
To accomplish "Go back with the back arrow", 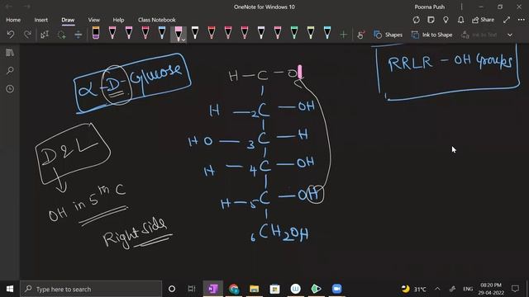I will coord(9,7).
